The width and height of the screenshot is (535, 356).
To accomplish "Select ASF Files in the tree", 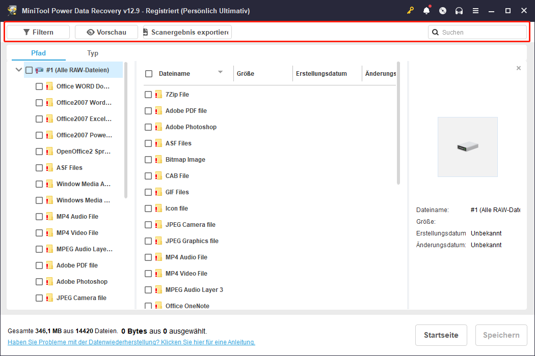I will pyautogui.click(x=69, y=168).
